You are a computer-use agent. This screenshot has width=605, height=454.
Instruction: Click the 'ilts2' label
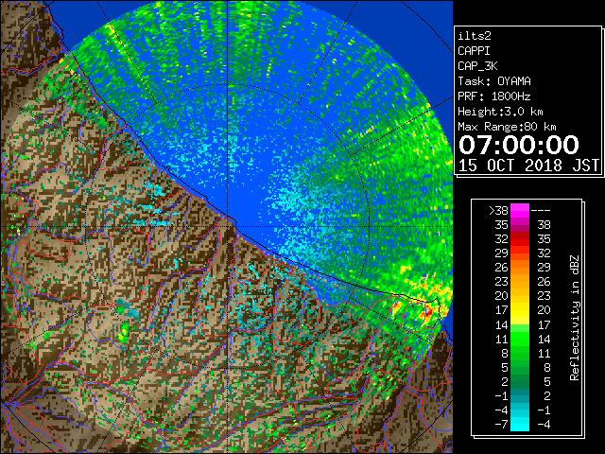(x=475, y=36)
